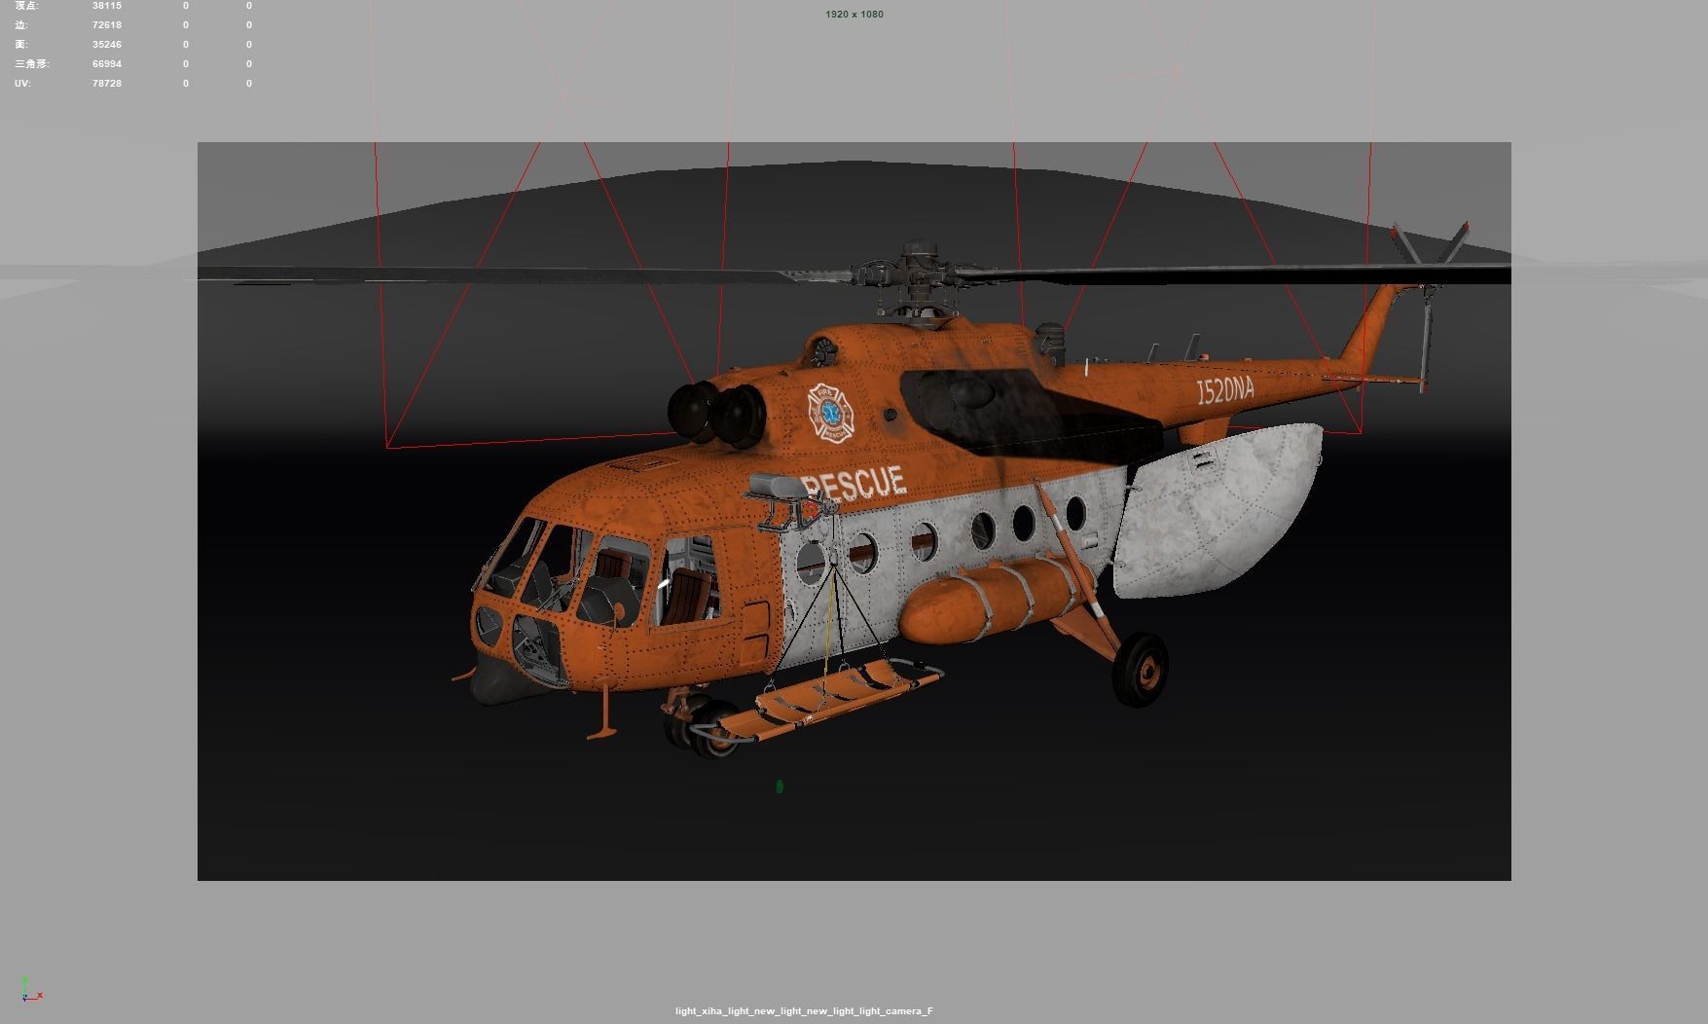Image resolution: width=1708 pixels, height=1024 pixels.
Task: Click the camera name label at viewport bottom
Action: click(x=804, y=1011)
